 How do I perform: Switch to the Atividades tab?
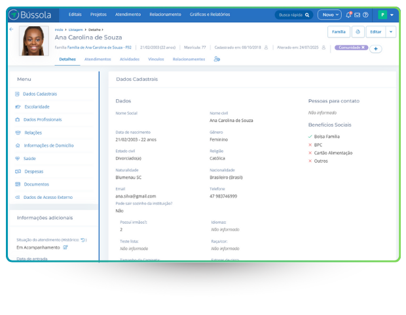click(130, 59)
